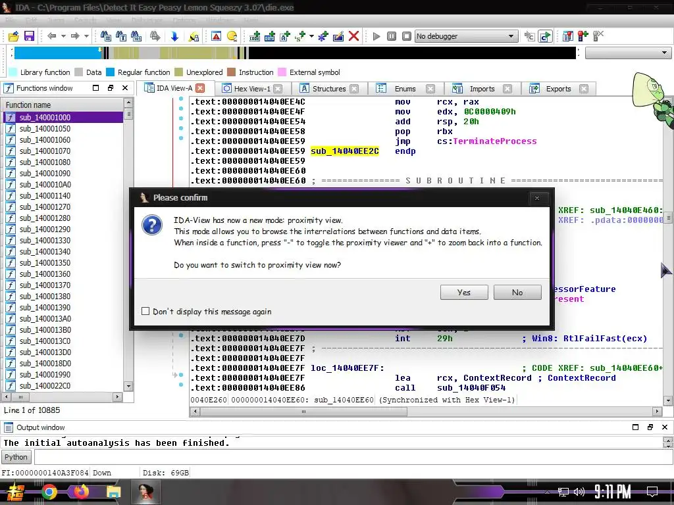The height and width of the screenshot is (505, 674).
Task: Jump forward with the right arrow icon
Action: coord(75,36)
